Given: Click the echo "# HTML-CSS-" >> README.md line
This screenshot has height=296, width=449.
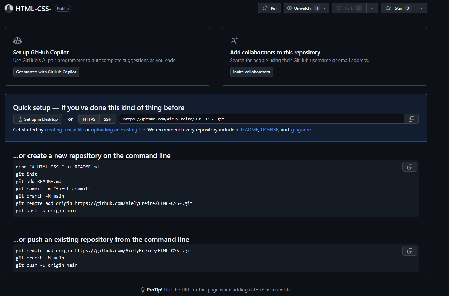Looking at the screenshot, I should point(57,167).
